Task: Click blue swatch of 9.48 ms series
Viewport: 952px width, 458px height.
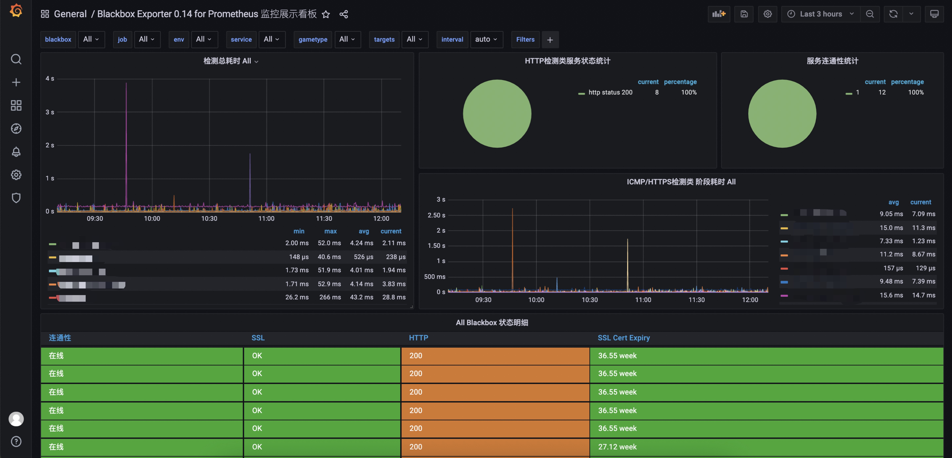Action: (784, 282)
